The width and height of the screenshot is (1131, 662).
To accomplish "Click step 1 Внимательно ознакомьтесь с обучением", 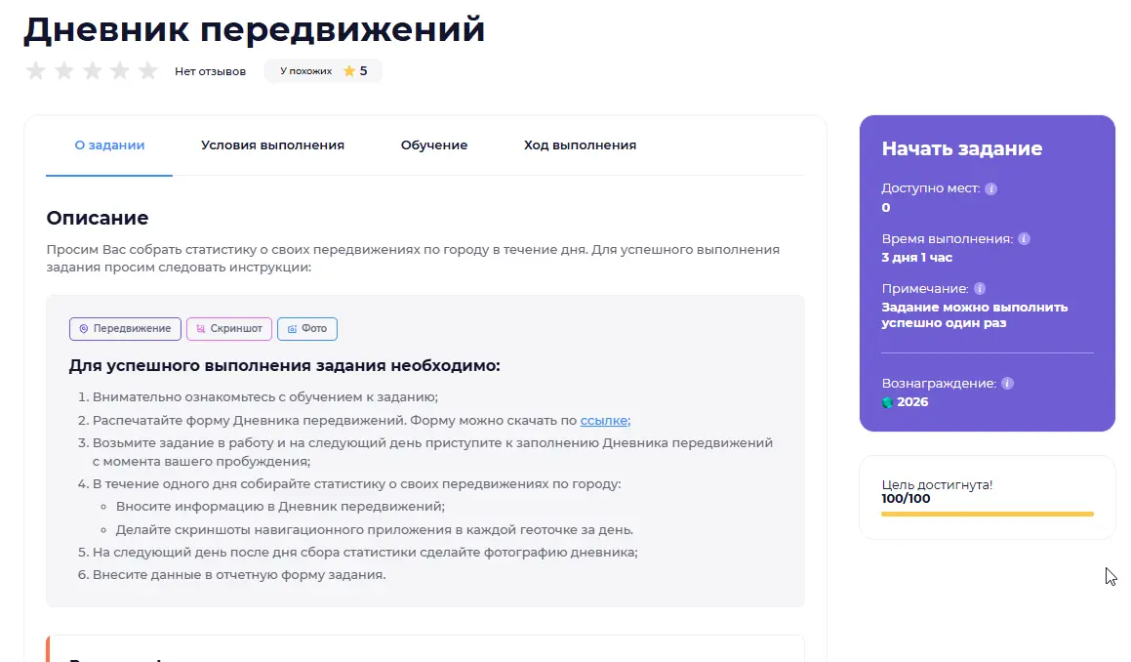I will (x=264, y=397).
